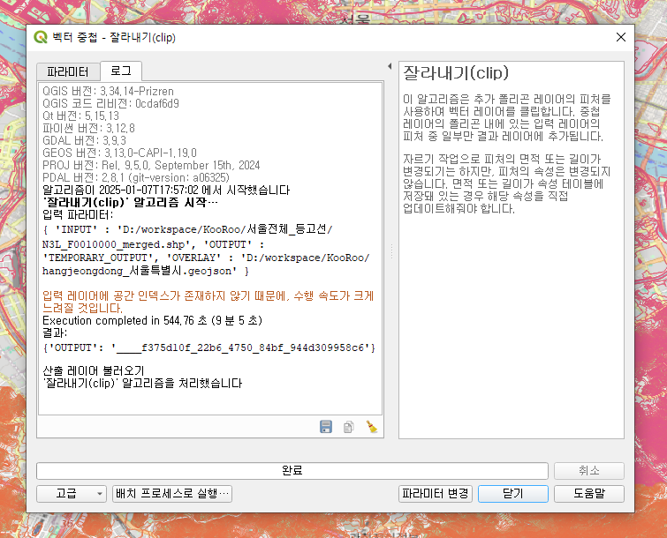Collapse the help panel with the arrow

pos(390,67)
